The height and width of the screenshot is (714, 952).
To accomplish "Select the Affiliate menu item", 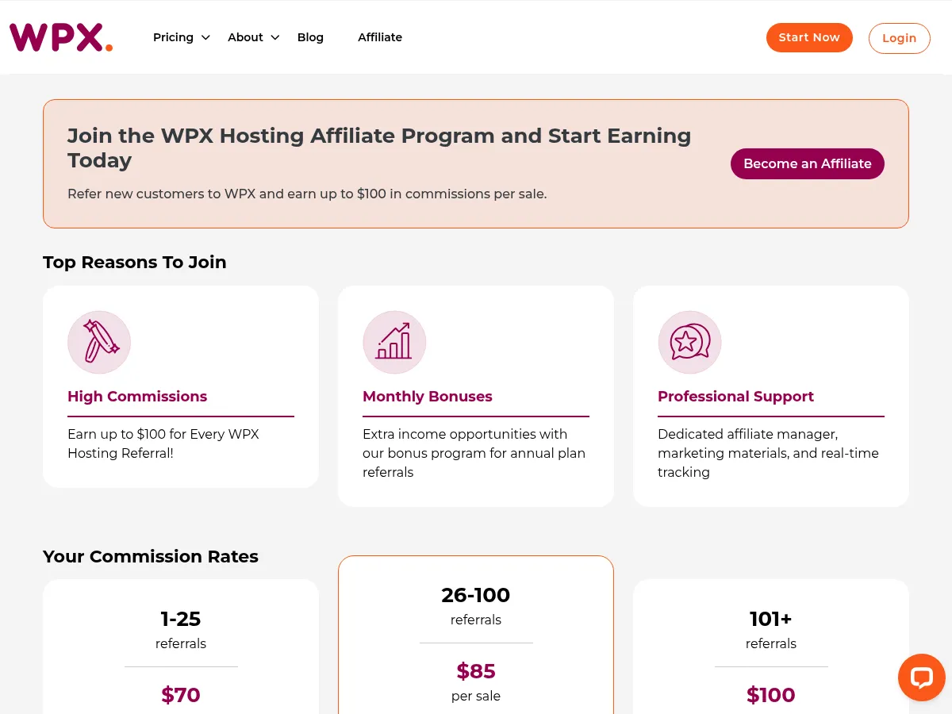I will (380, 37).
